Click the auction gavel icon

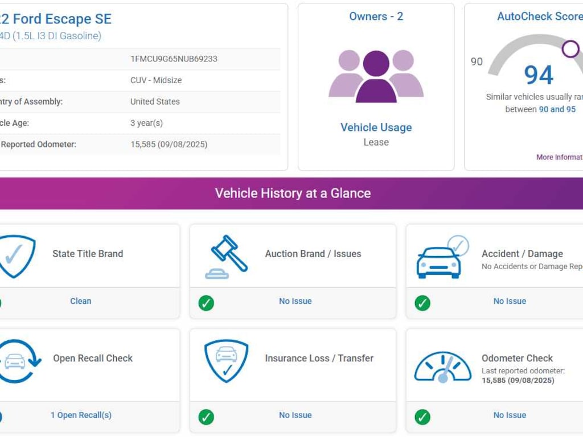point(226,257)
